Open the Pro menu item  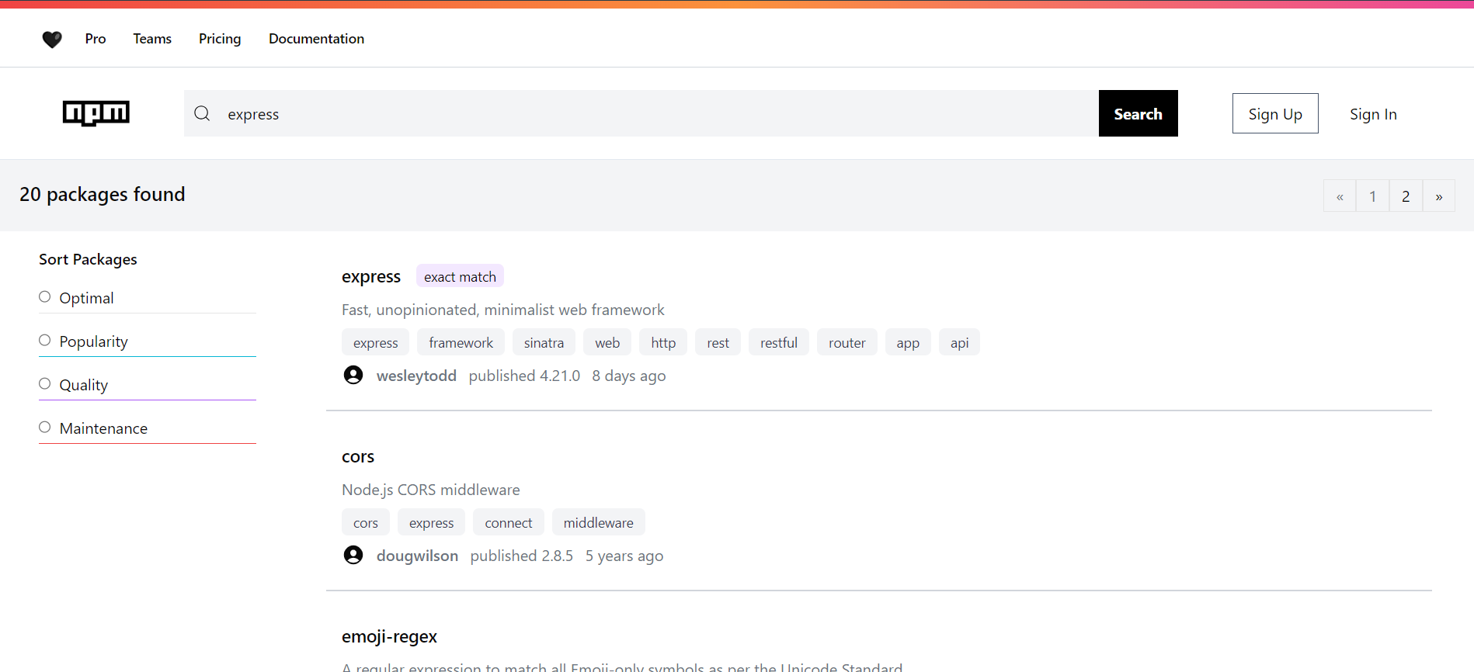(x=96, y=39)
